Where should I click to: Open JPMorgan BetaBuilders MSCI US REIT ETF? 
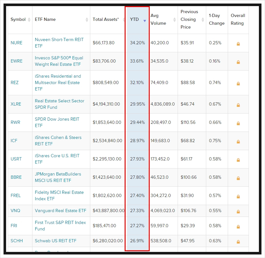58,177
